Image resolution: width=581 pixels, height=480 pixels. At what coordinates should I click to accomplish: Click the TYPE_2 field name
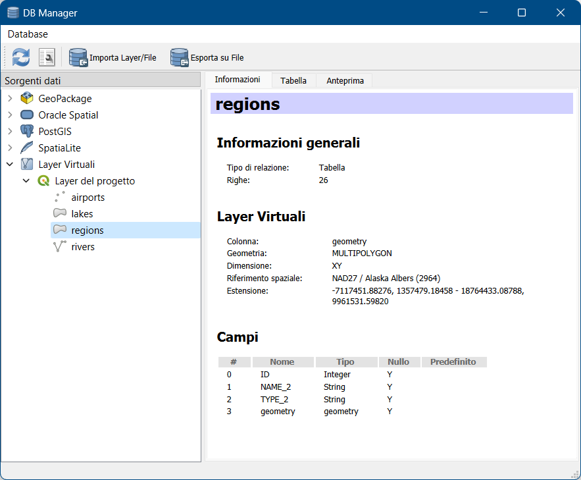coord(274,399)
